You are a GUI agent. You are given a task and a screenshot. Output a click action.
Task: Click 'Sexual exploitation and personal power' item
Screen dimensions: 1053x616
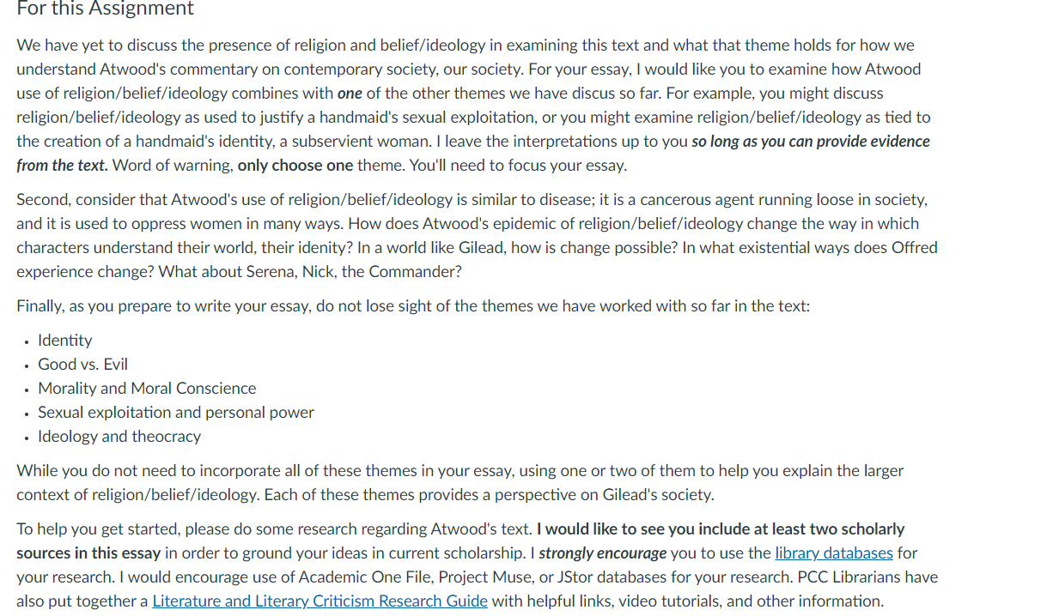pyautogui.click(x=176, y=413)
